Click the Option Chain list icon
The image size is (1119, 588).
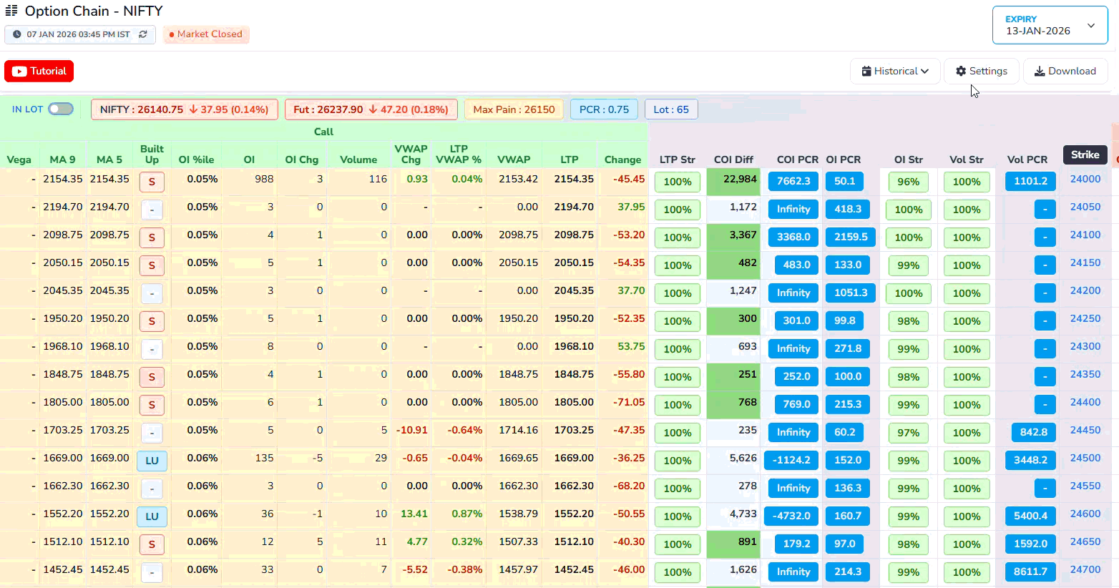11,11
